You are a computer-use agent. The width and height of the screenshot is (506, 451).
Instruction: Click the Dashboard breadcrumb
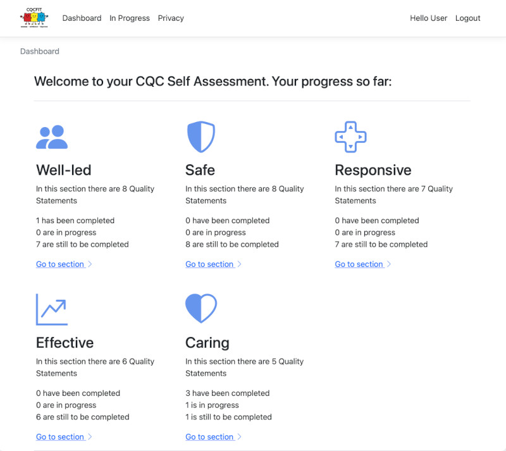[x=39, y=51]
